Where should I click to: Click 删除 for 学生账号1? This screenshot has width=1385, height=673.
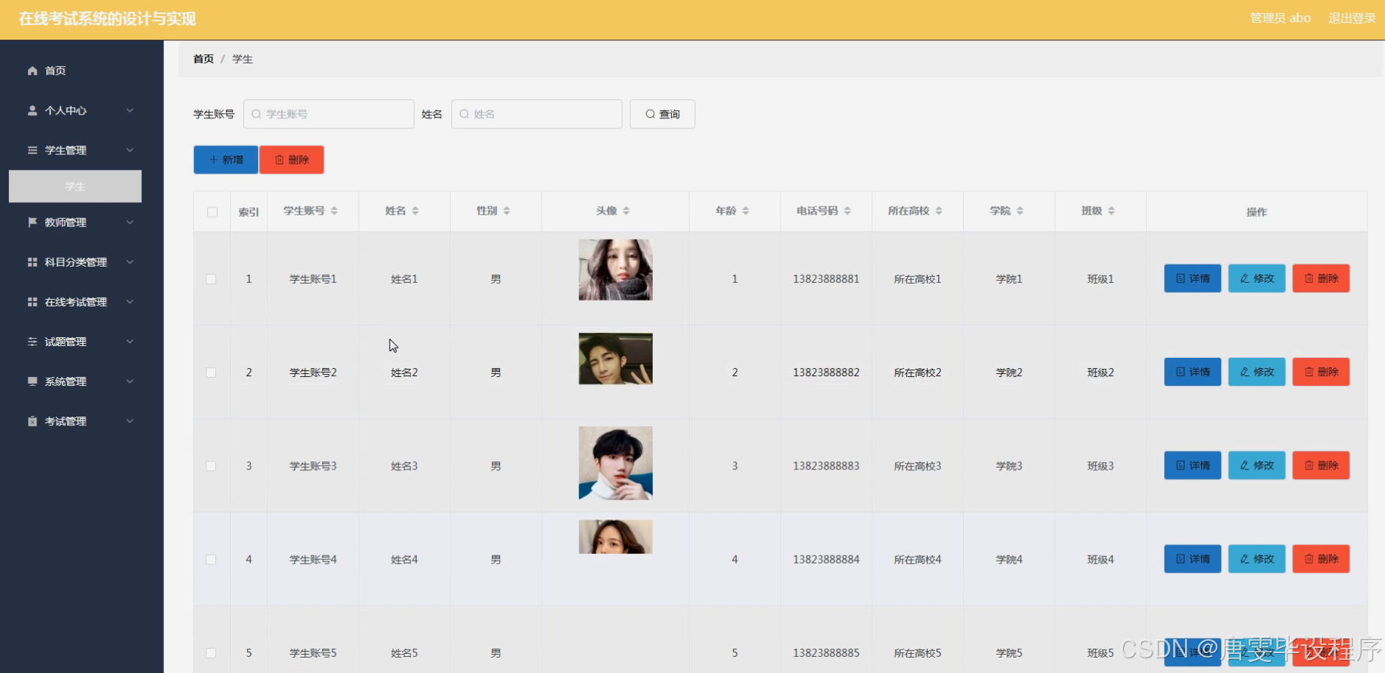[1321, 278]
